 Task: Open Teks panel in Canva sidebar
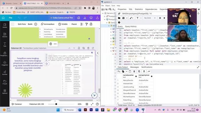(x=5, y=44)
